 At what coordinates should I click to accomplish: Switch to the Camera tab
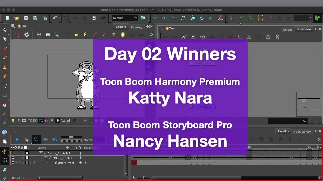point(121,27)
